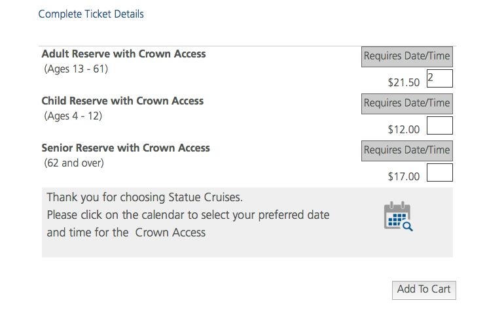Focus the Child ticket quantity field
Screen dimensions: 487x309
[x=439, y=125]
